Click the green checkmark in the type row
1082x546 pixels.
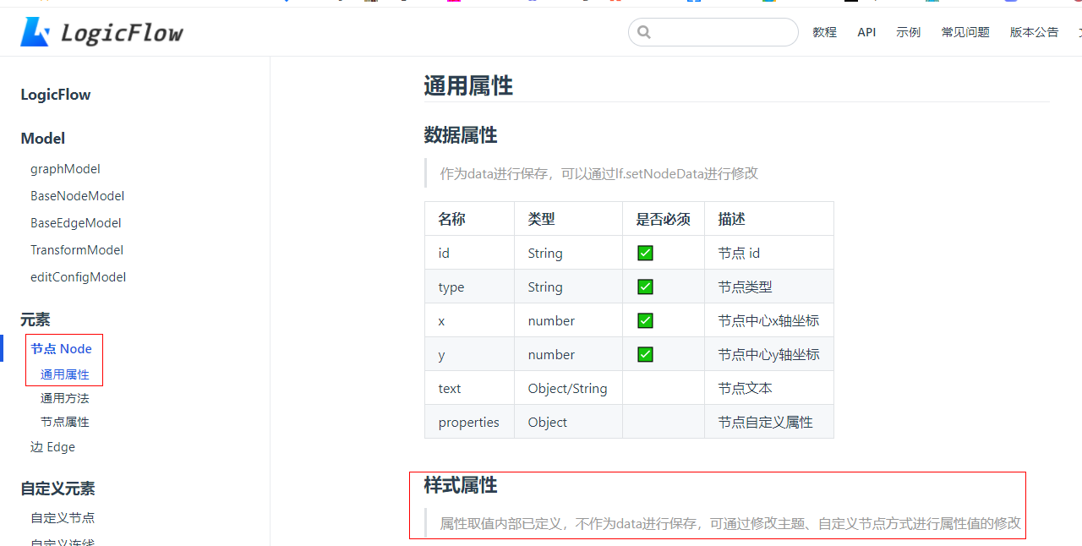645,286
